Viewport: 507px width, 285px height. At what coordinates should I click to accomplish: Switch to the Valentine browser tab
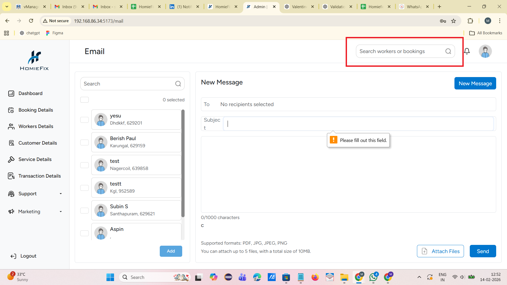point(299,7)
